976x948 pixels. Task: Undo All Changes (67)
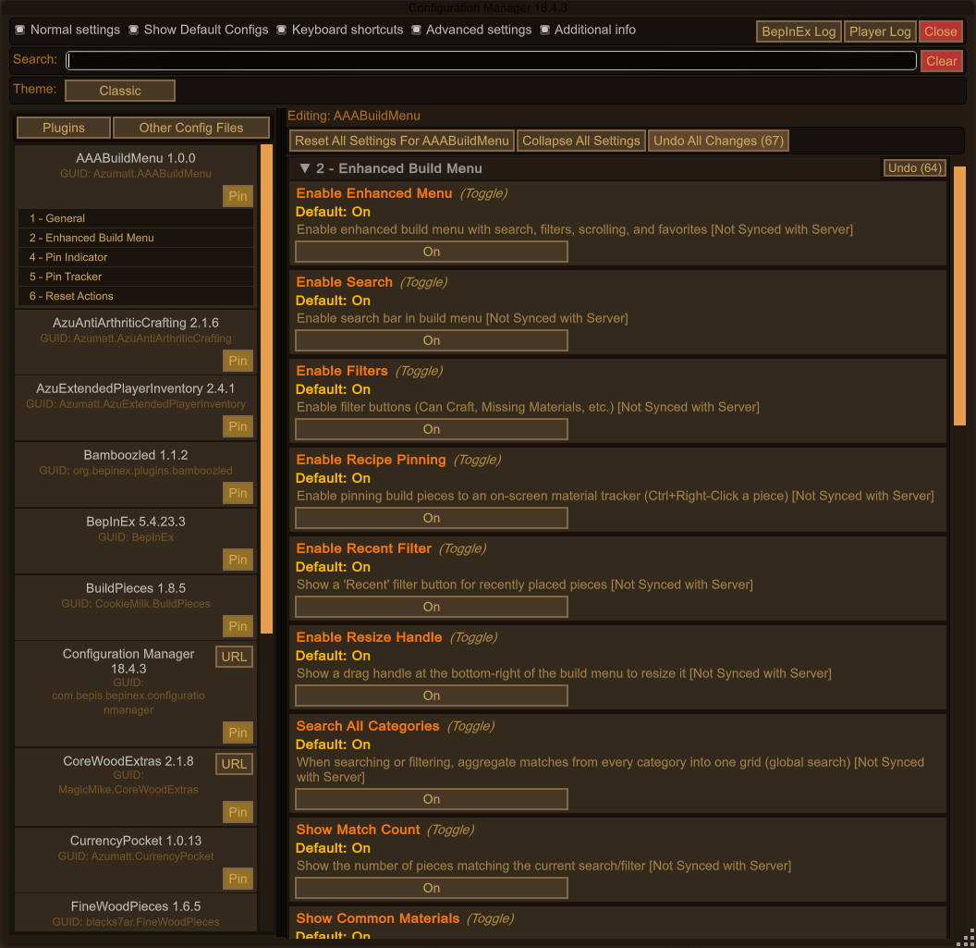718,141
